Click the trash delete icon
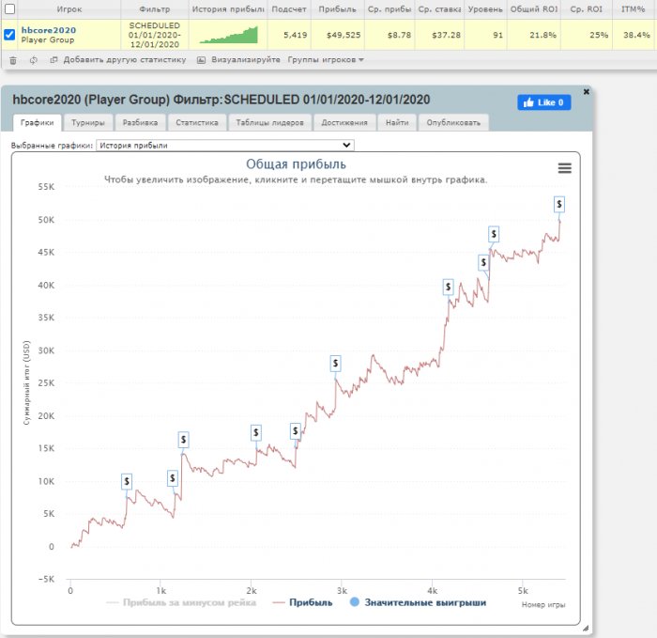Viewport: 657px width, 638px height. [13, 59]
